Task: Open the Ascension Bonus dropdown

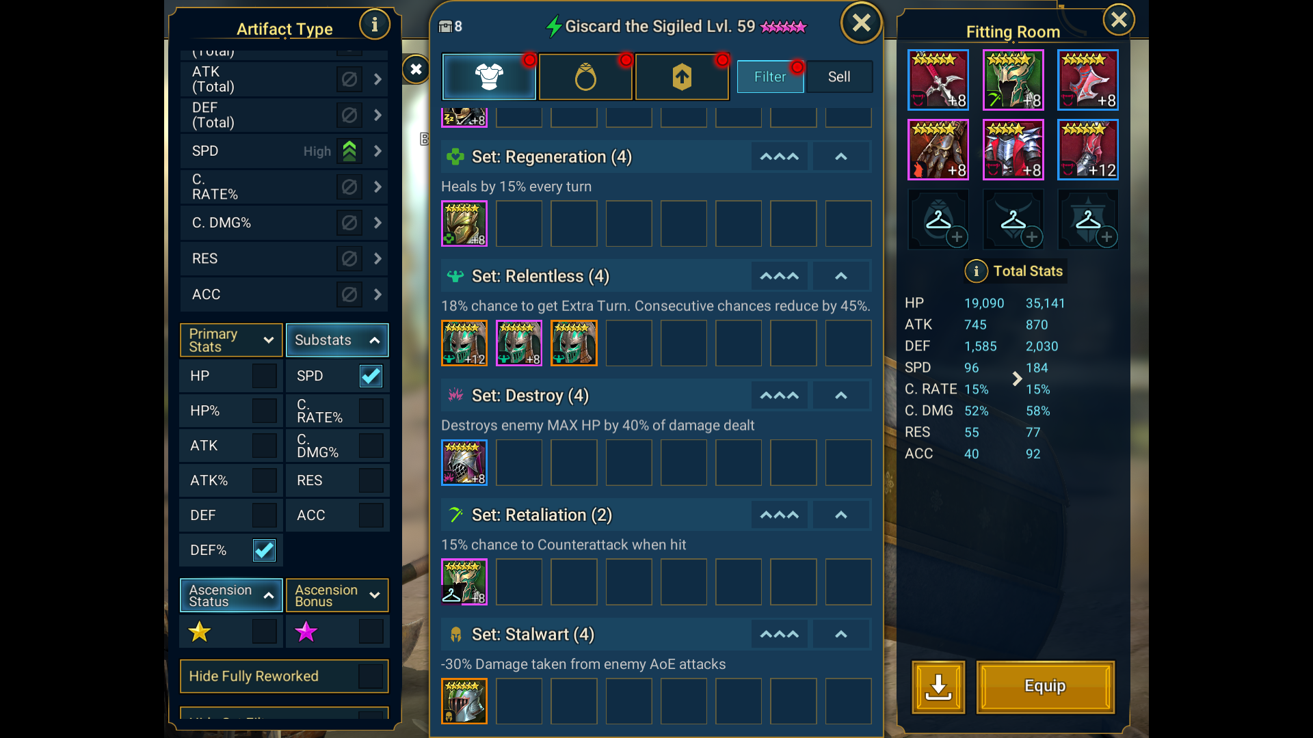Action: tap(337, 595)
